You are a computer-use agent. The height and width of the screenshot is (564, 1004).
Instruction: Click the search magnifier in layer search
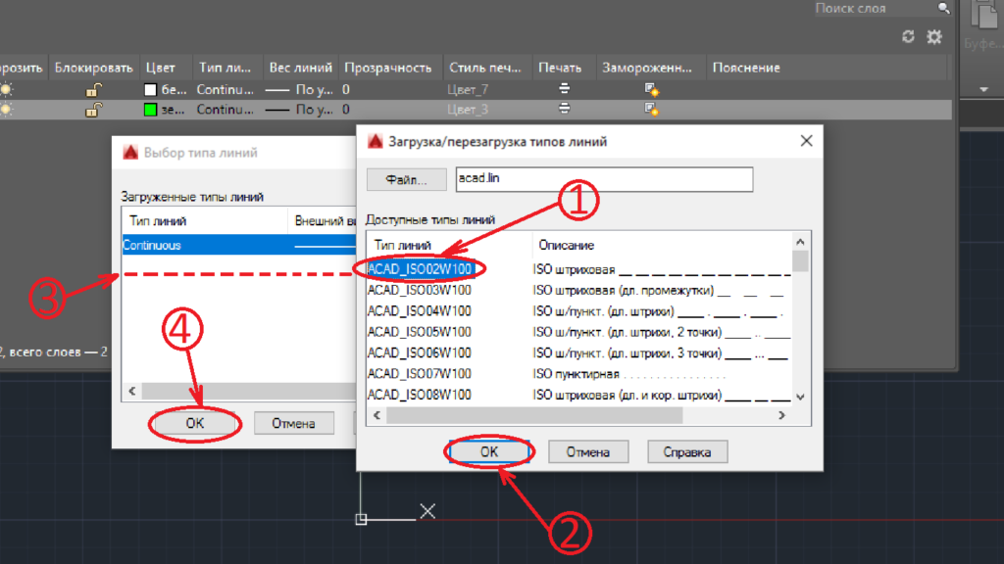(x=943, y=8)
